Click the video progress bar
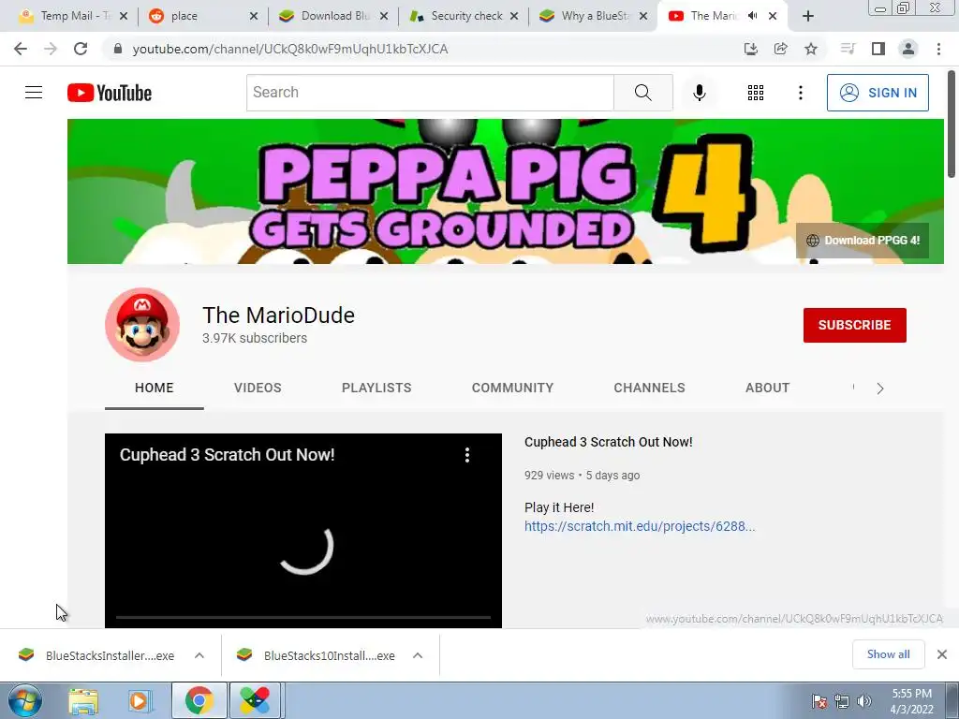The height and width of the screenshot is (719, 959). [x=303, y=618]
